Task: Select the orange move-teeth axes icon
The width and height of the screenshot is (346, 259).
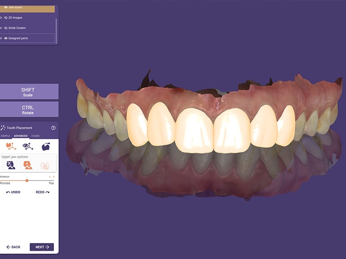Action: (11, 146)
